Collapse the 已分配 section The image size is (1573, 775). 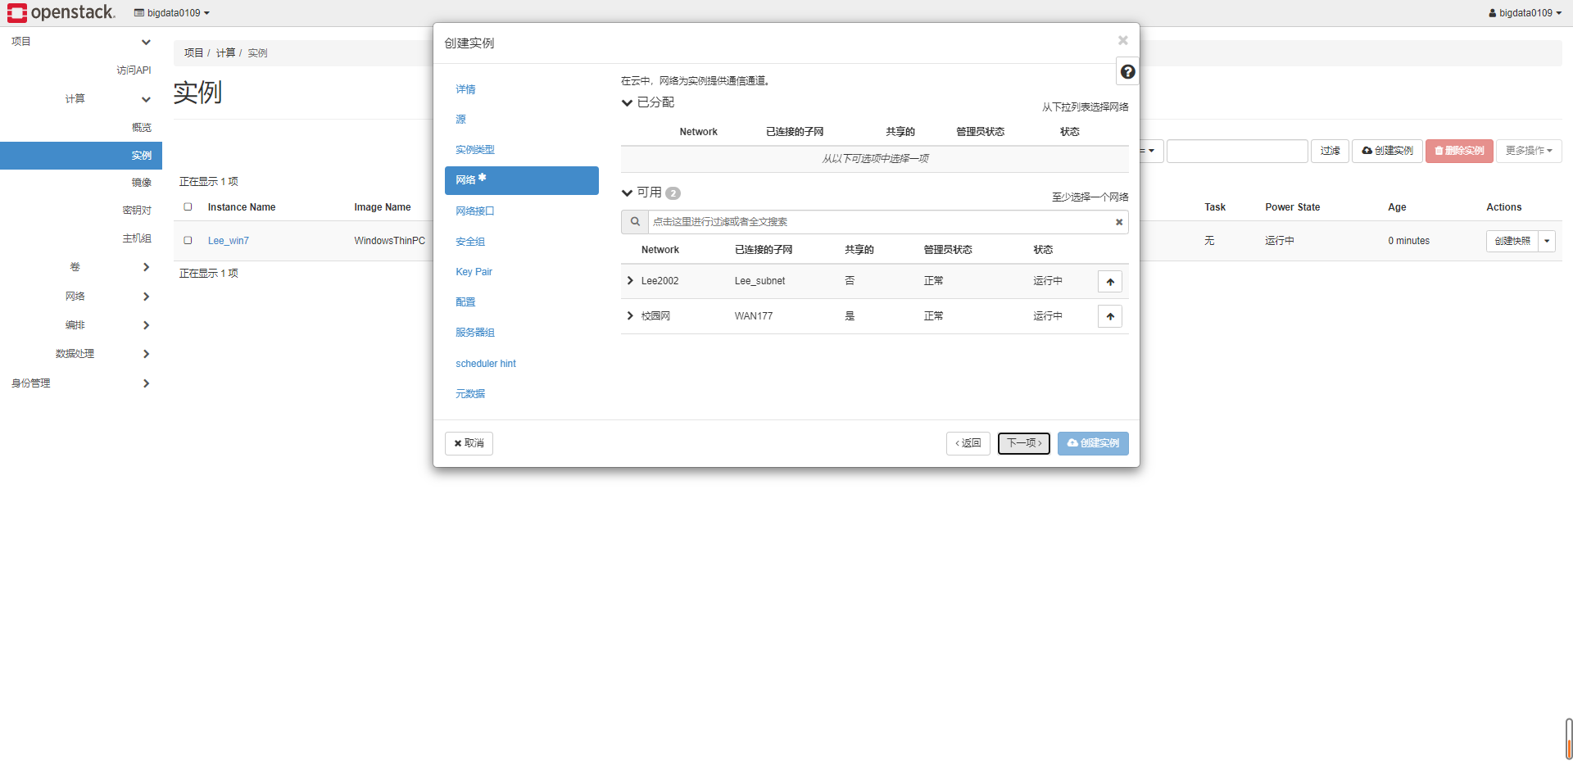click(x=627, y=103)
